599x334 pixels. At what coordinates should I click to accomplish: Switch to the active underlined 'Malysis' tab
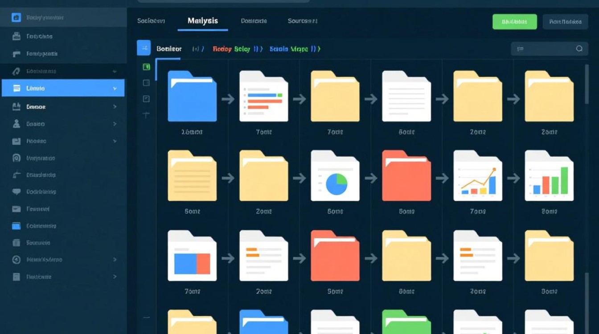point(203,21)
